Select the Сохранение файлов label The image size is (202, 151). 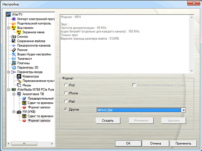point(31,41)
